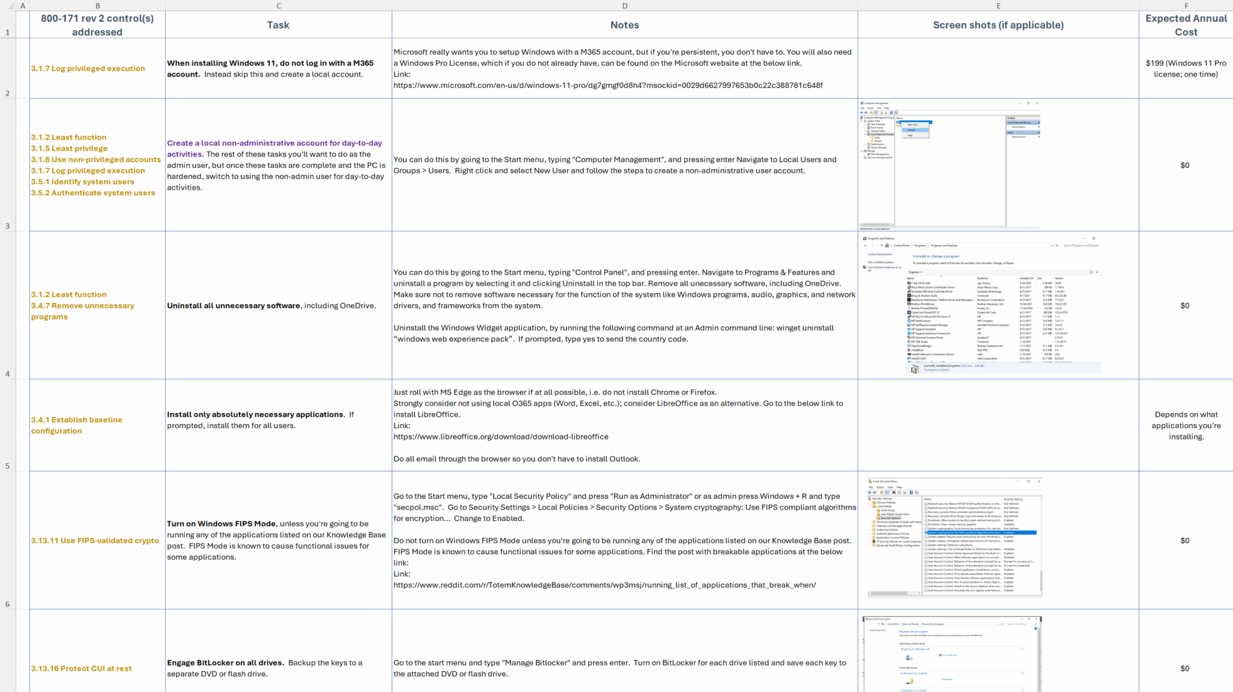Click the Windows 11 Pro microsoft.com link
Screen dimensions: 1233x692
pyautogui.click(x=607, y=86)
